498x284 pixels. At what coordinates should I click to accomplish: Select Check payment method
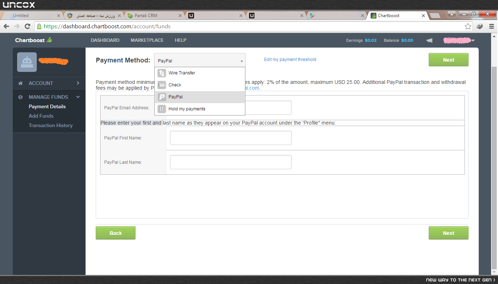pos(200,85)
